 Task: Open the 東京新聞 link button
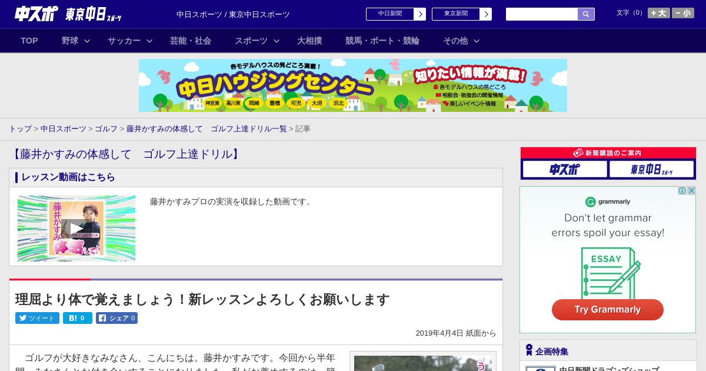tap(462, 14)
